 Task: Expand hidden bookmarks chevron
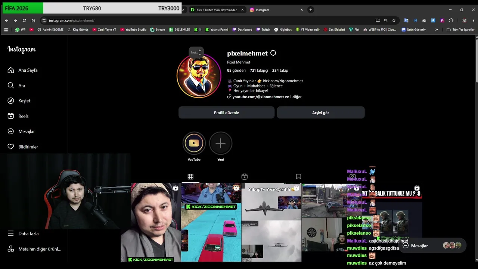click(437, 30)
